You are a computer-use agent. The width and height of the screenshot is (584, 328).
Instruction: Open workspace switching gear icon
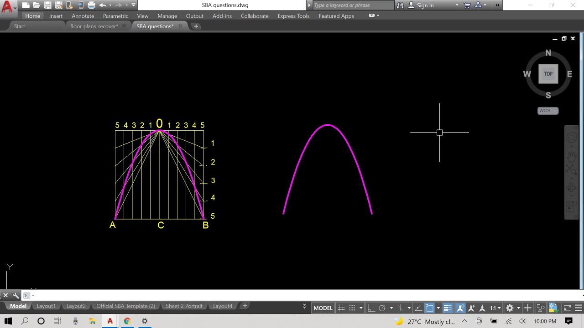pos(510,308)
